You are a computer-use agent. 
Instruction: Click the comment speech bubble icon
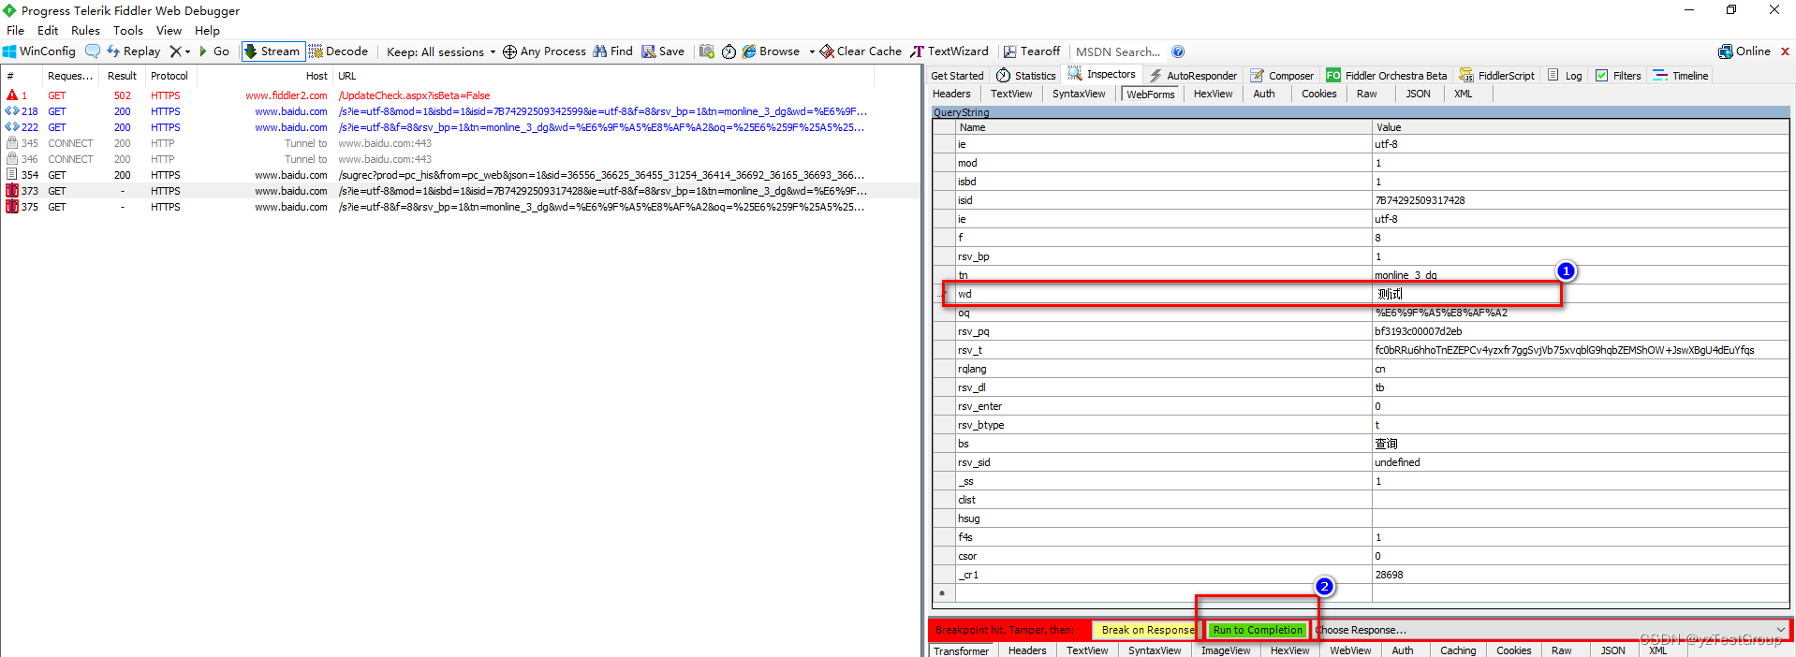pyautogui.click(x=93, y=51)
